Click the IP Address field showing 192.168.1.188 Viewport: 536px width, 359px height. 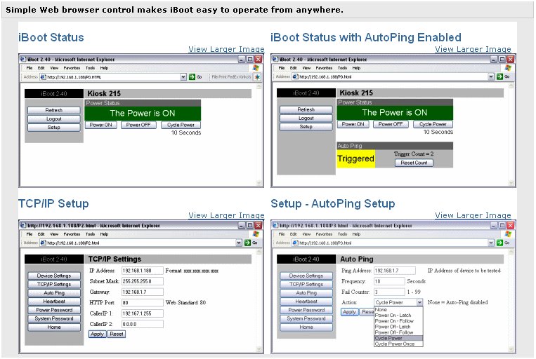(x=143, y=271)
